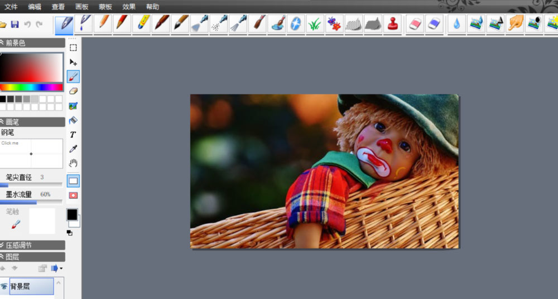Collapse the 画笔 panel
Screen dimensions: 558x299
coord(2,122)
